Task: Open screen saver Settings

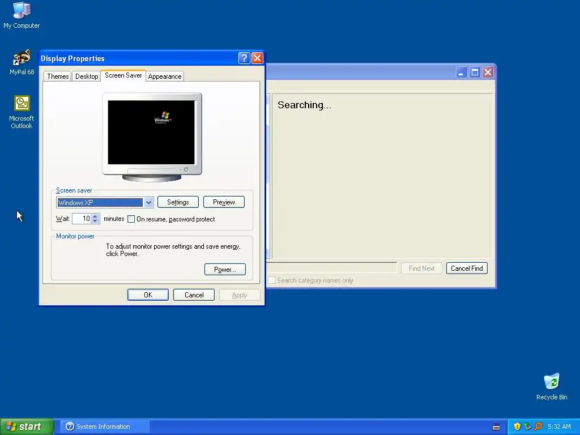Action: pos(178,202)
